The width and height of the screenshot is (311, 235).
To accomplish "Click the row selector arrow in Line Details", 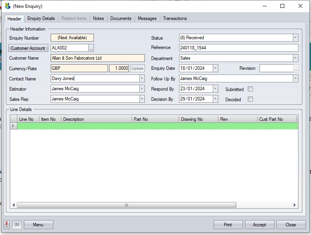I will [x=13, y=126].
